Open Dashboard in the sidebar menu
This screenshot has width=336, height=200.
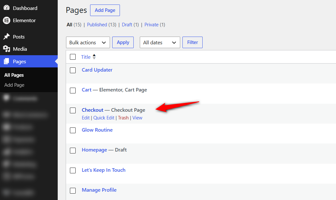25,8
